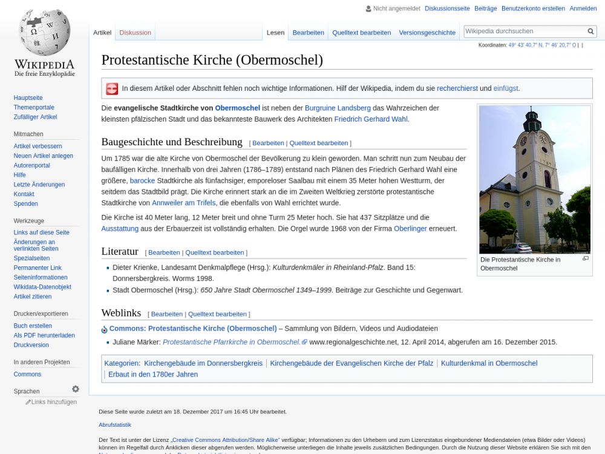Click Anmelden to log in
Viewport: 605px width, 454px height.
coord(583,8)
